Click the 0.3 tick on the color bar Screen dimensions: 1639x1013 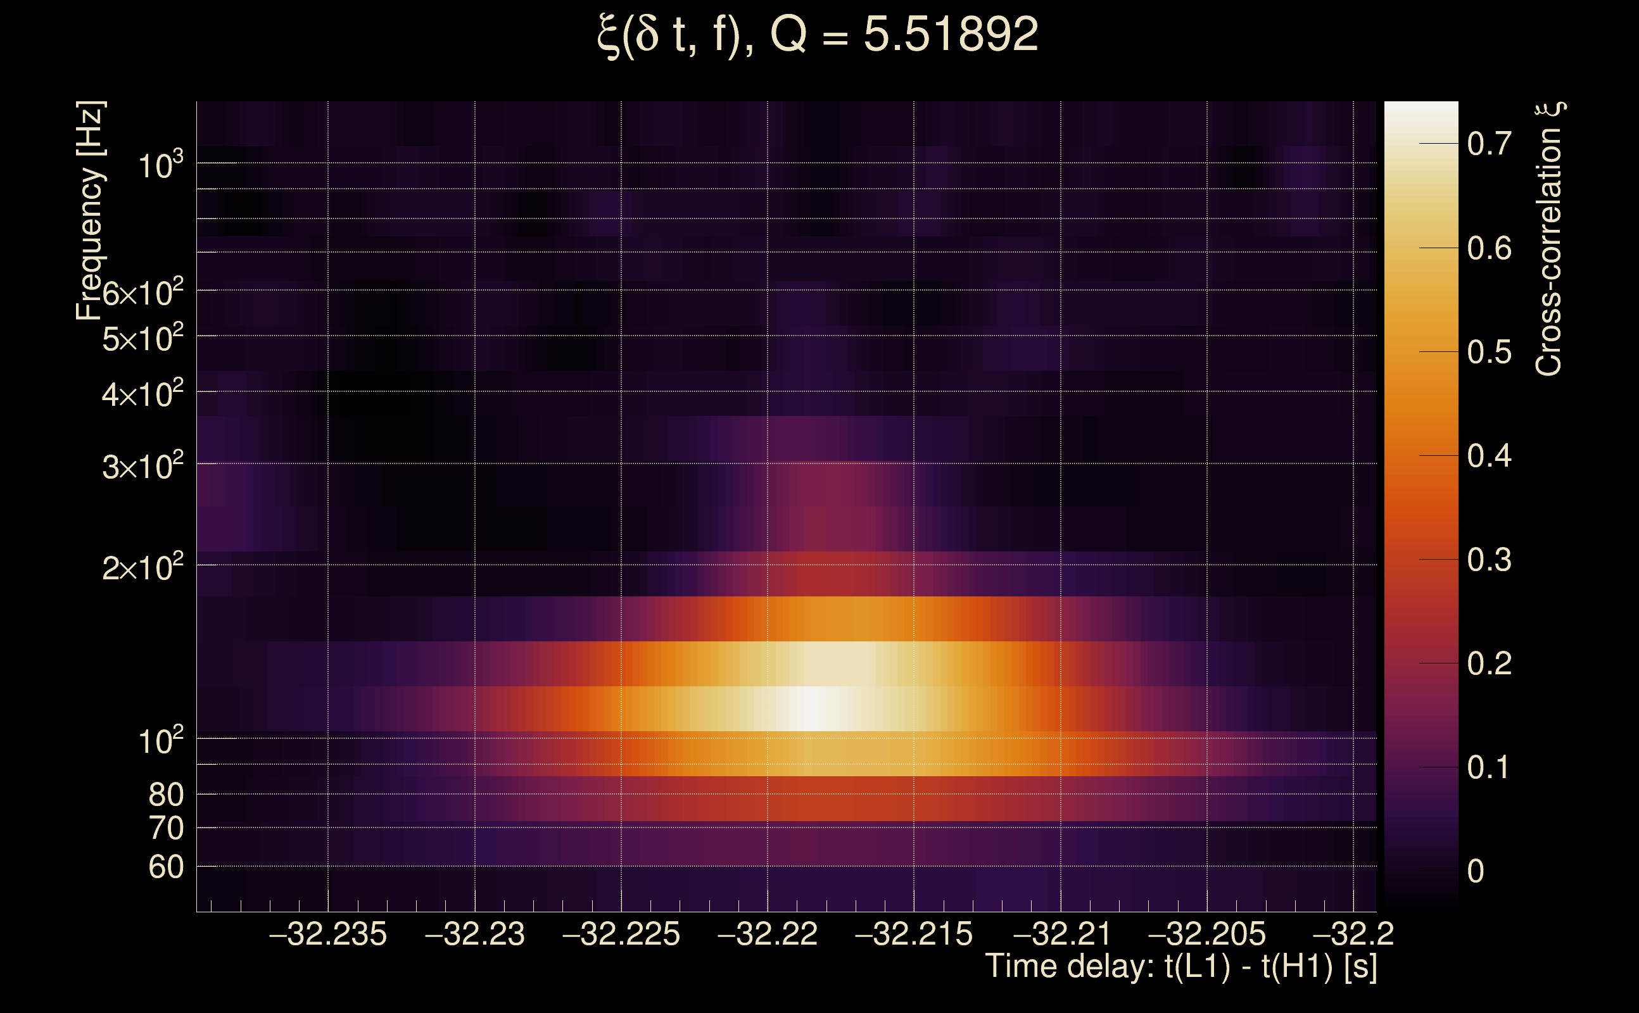click(1489, 560)
